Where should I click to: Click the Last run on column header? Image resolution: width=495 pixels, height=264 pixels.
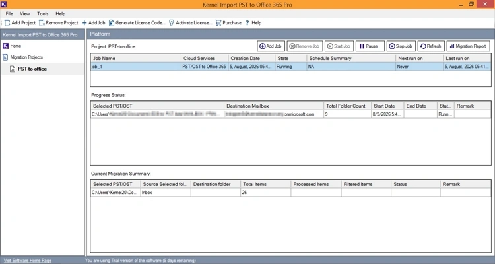[467, 59]
